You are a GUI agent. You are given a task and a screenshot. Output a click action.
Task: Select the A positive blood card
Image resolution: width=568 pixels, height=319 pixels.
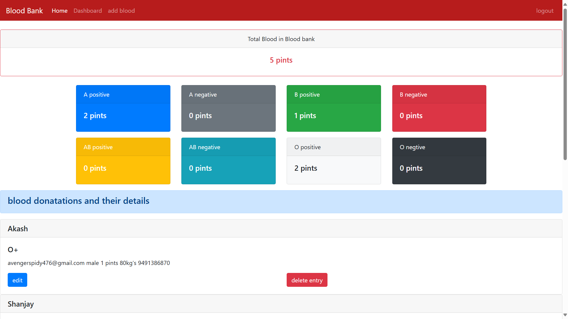(123, 108)
